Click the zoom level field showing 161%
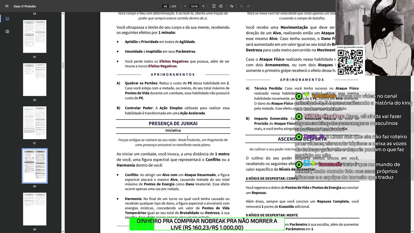The height and width of the screenshot is (233, 414). pos(194,6)
